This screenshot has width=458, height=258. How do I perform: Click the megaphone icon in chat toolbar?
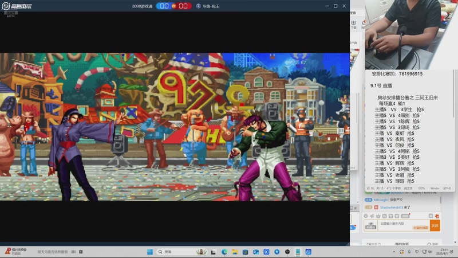click(372, 216)
